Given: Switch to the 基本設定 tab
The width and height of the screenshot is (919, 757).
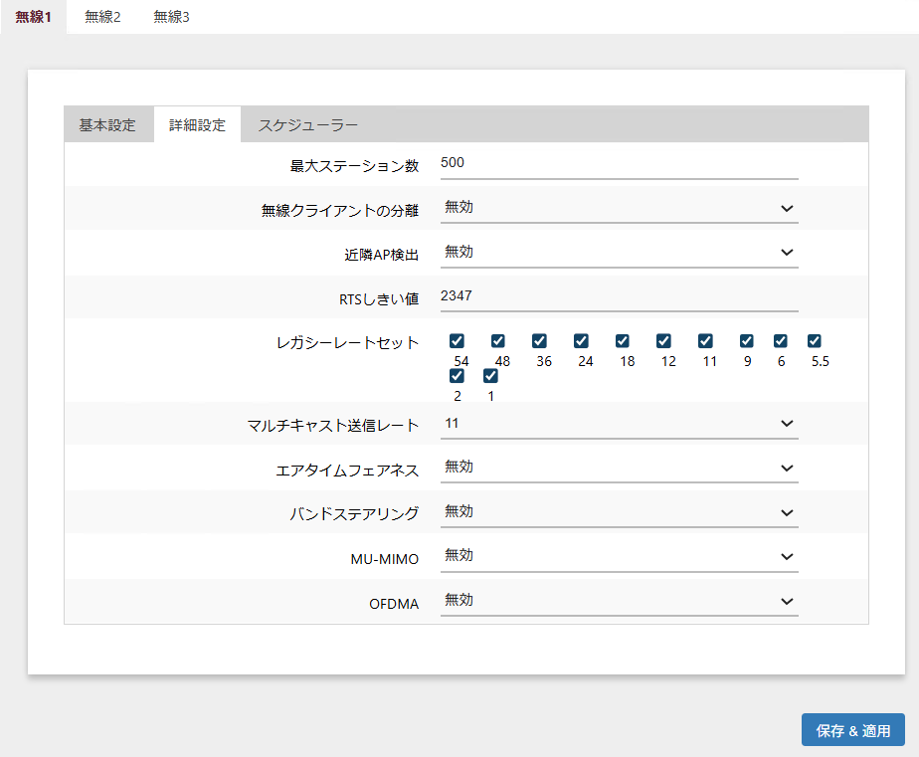Looking at the screenshot, I should click(x=107, y=125).
